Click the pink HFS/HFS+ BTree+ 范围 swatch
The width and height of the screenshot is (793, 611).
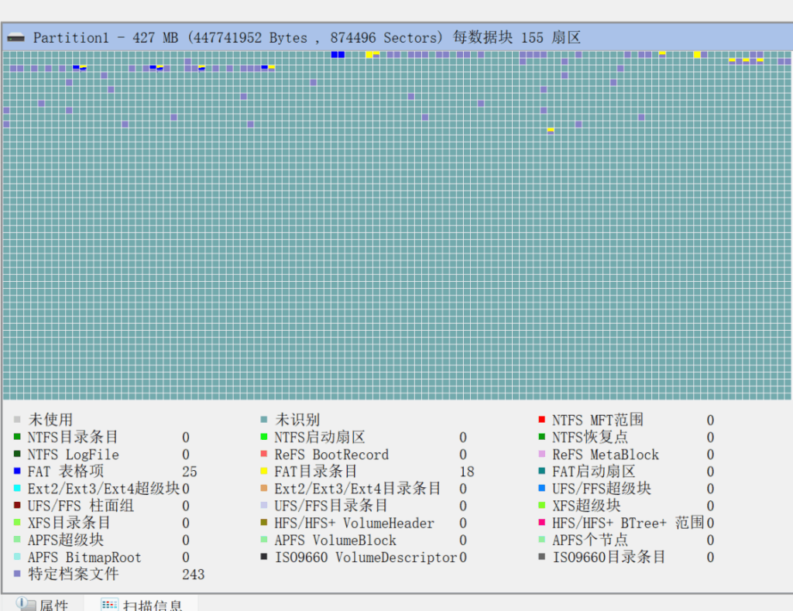tap(542, 523)
